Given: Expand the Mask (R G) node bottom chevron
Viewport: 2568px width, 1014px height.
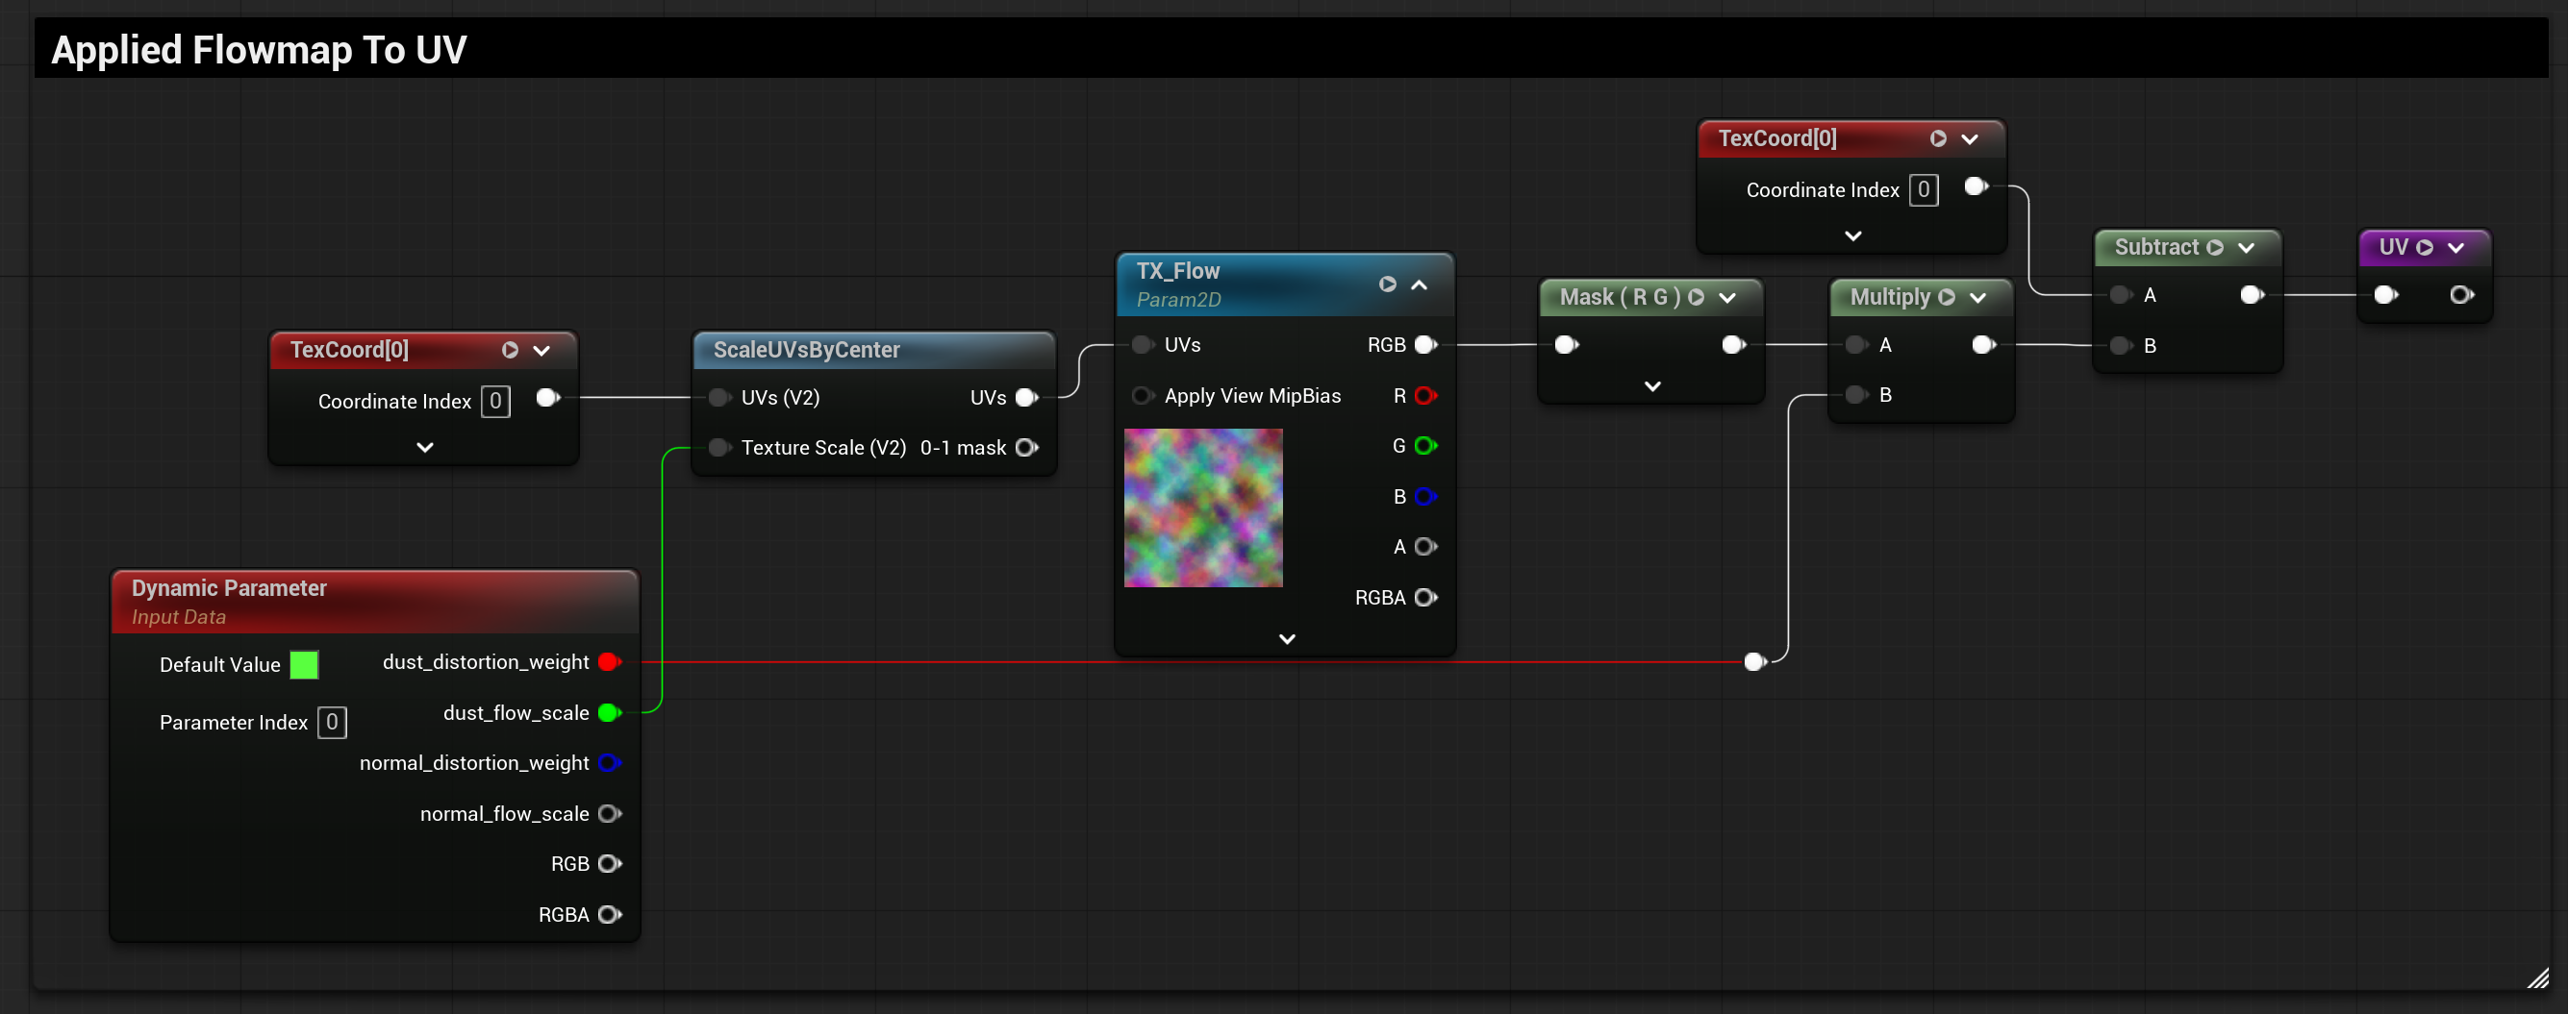Looking at the screenshot, I should click(x=1651, y=385).
